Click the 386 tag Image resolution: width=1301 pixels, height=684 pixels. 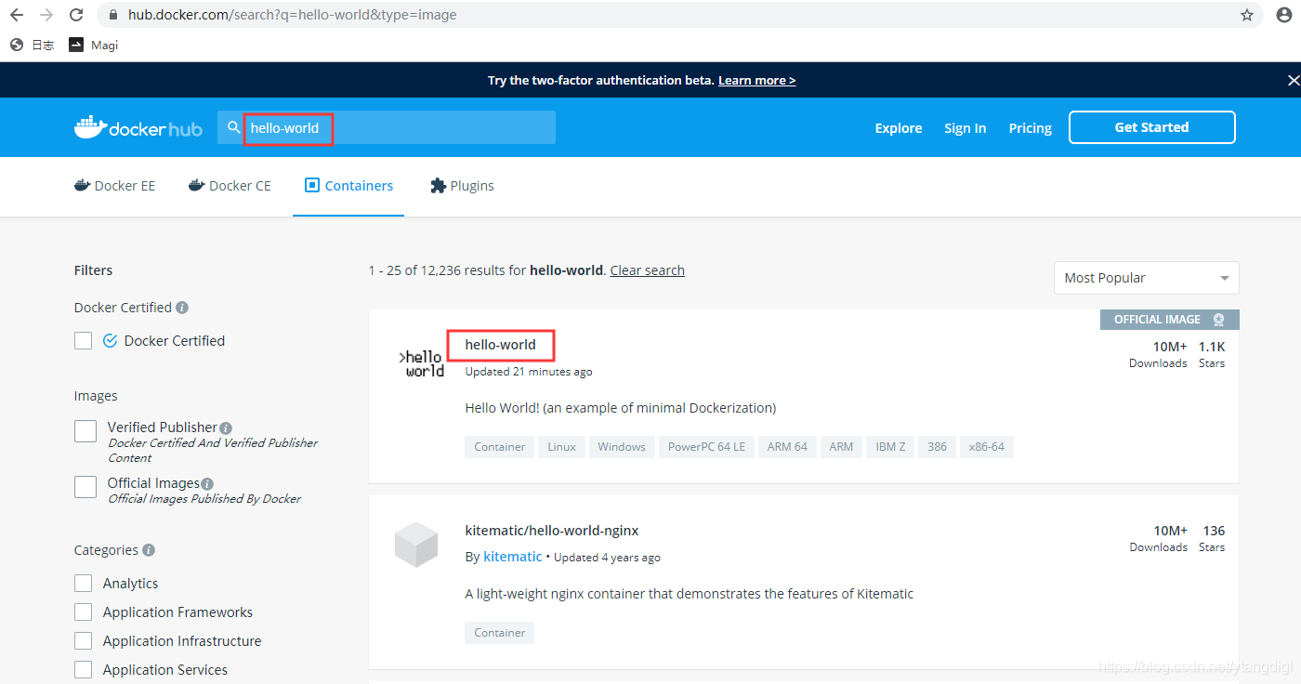click(x=938, y=447)
